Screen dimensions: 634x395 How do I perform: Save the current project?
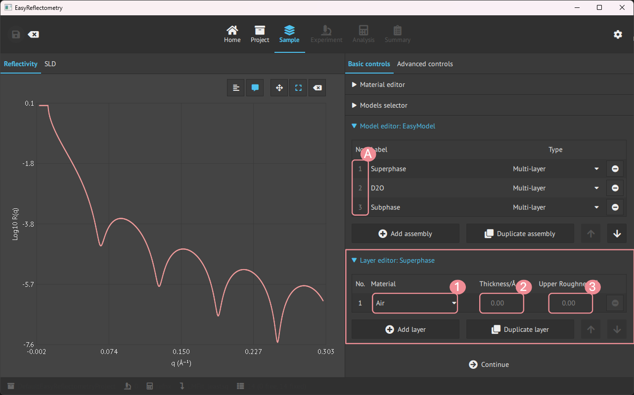tap(15, 34)
